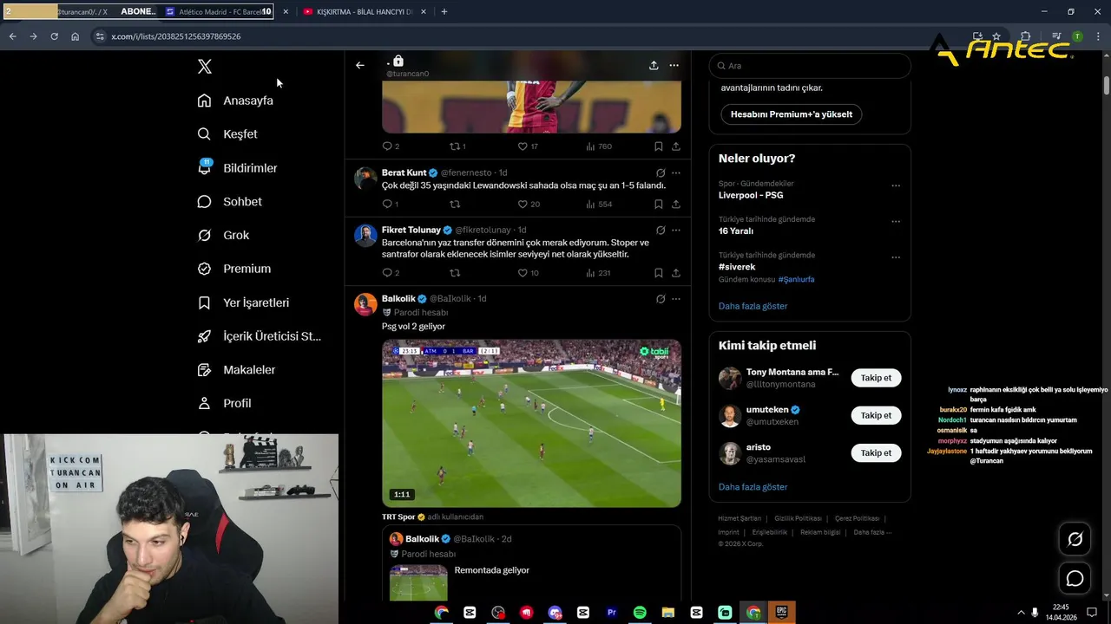Open the list header more options

pyautogui.click(x=674, y=65)
